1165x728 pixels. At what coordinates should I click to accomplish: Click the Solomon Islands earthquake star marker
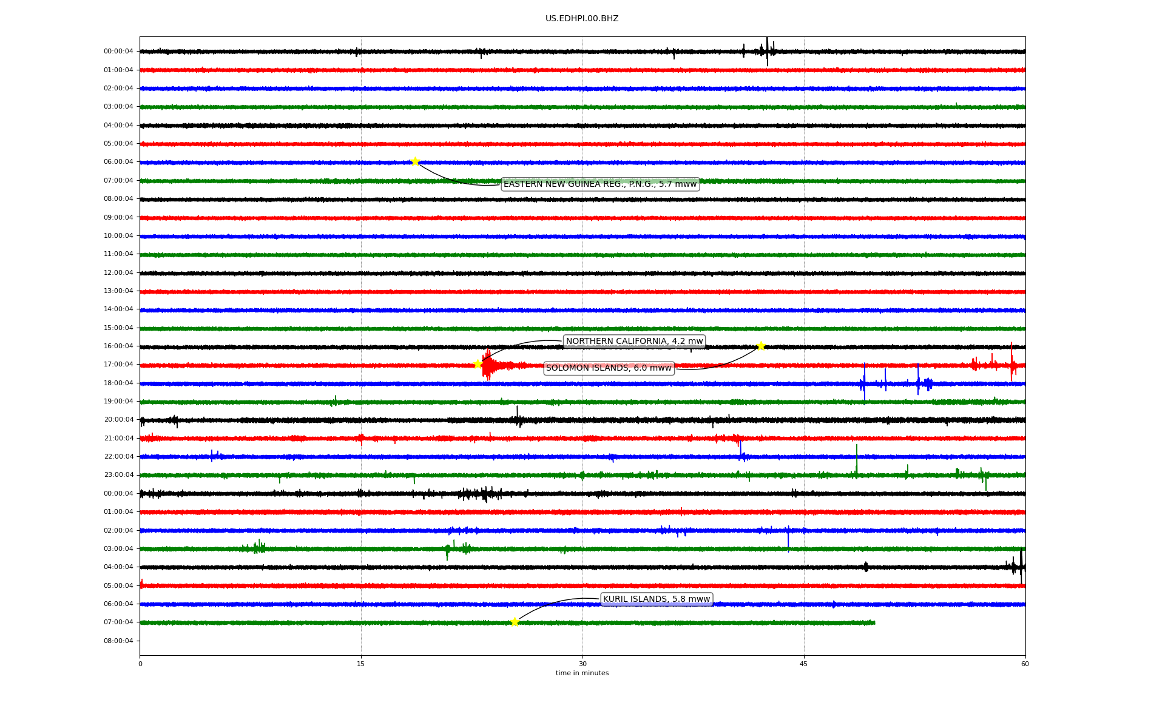click(761, 346)
